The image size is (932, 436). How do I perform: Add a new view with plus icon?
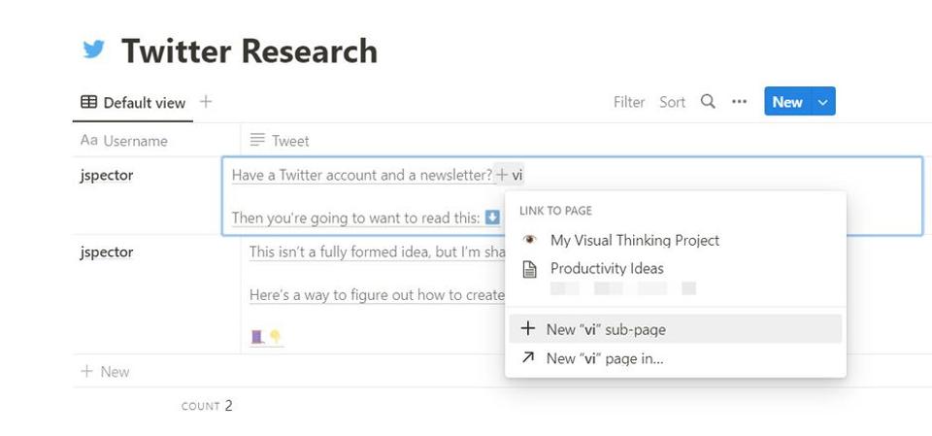206,102
